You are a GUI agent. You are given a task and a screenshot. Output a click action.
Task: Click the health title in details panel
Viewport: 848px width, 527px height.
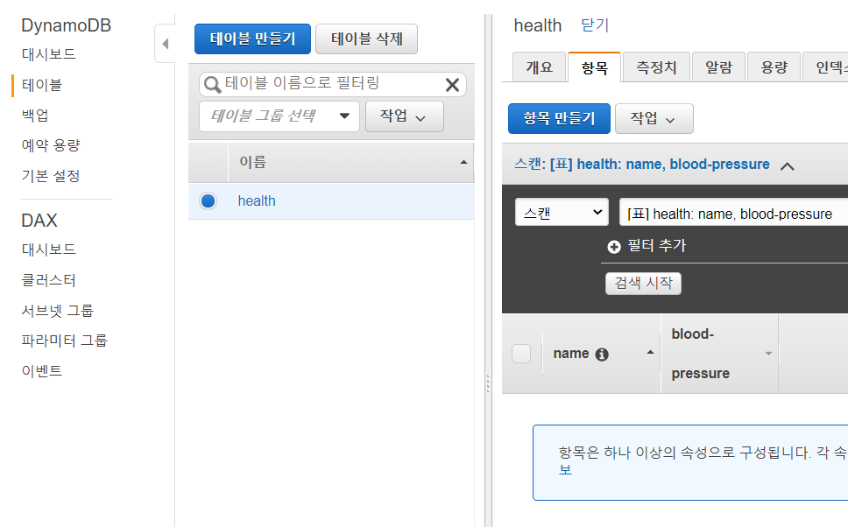(x=538, y=25)
